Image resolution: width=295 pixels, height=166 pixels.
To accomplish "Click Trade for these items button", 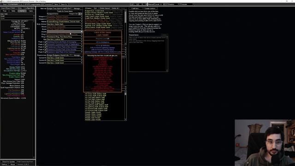I will (x=65, y=11).
